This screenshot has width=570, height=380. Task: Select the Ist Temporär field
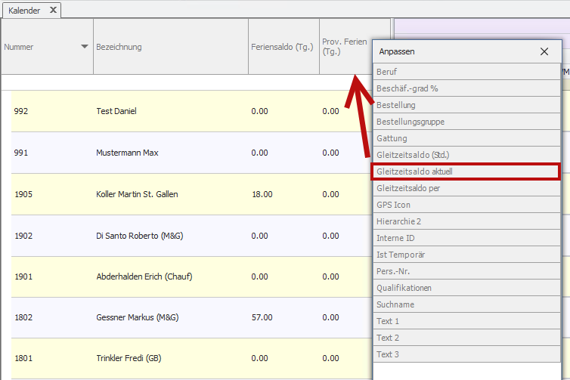[466, 255]
